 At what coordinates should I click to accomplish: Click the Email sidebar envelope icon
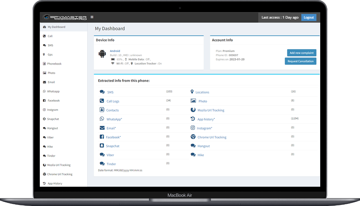coord(44,82)
